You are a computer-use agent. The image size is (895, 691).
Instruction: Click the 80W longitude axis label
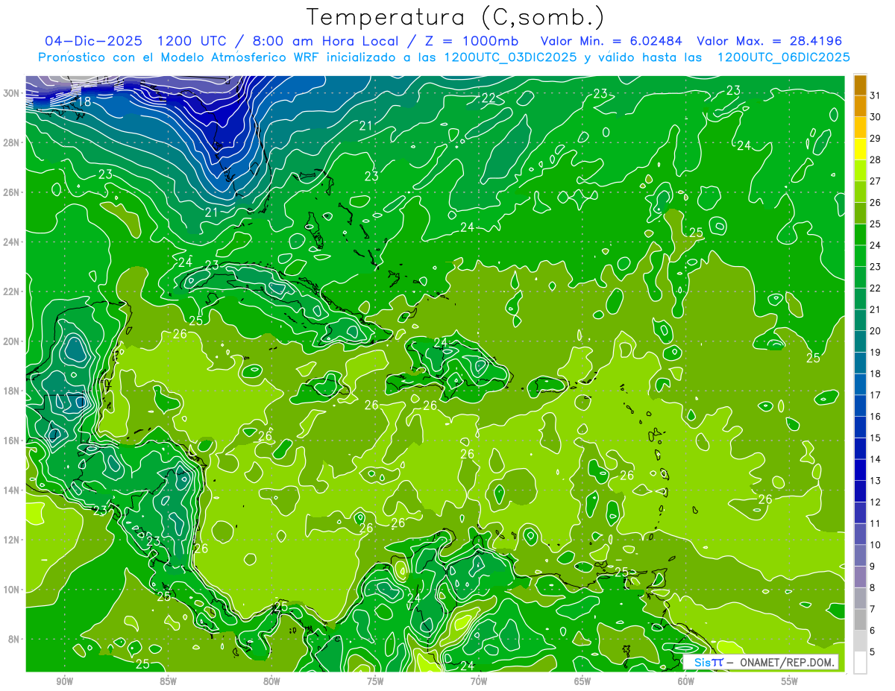(x=271, y=681)
